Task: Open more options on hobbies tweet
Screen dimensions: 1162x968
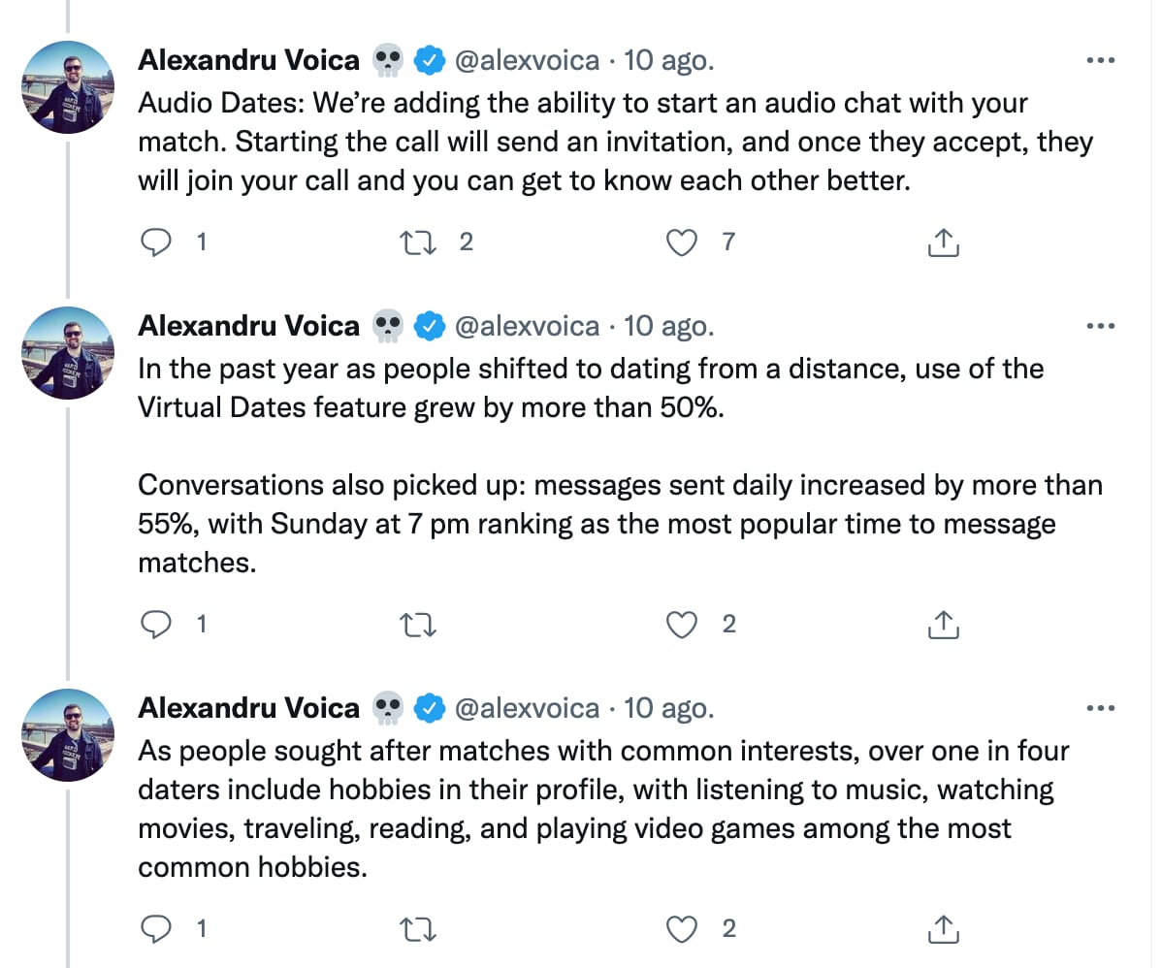Action: click(1101, 708)
